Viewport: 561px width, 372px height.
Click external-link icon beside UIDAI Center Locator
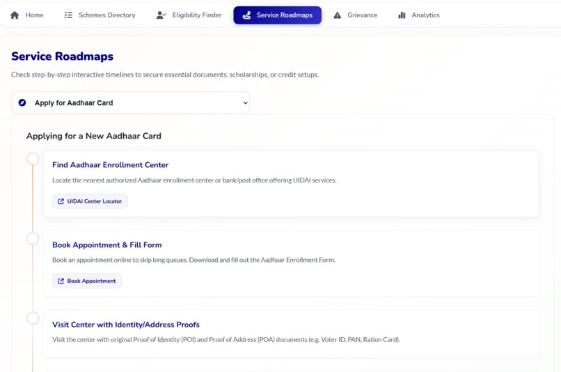tap(61, 201)
